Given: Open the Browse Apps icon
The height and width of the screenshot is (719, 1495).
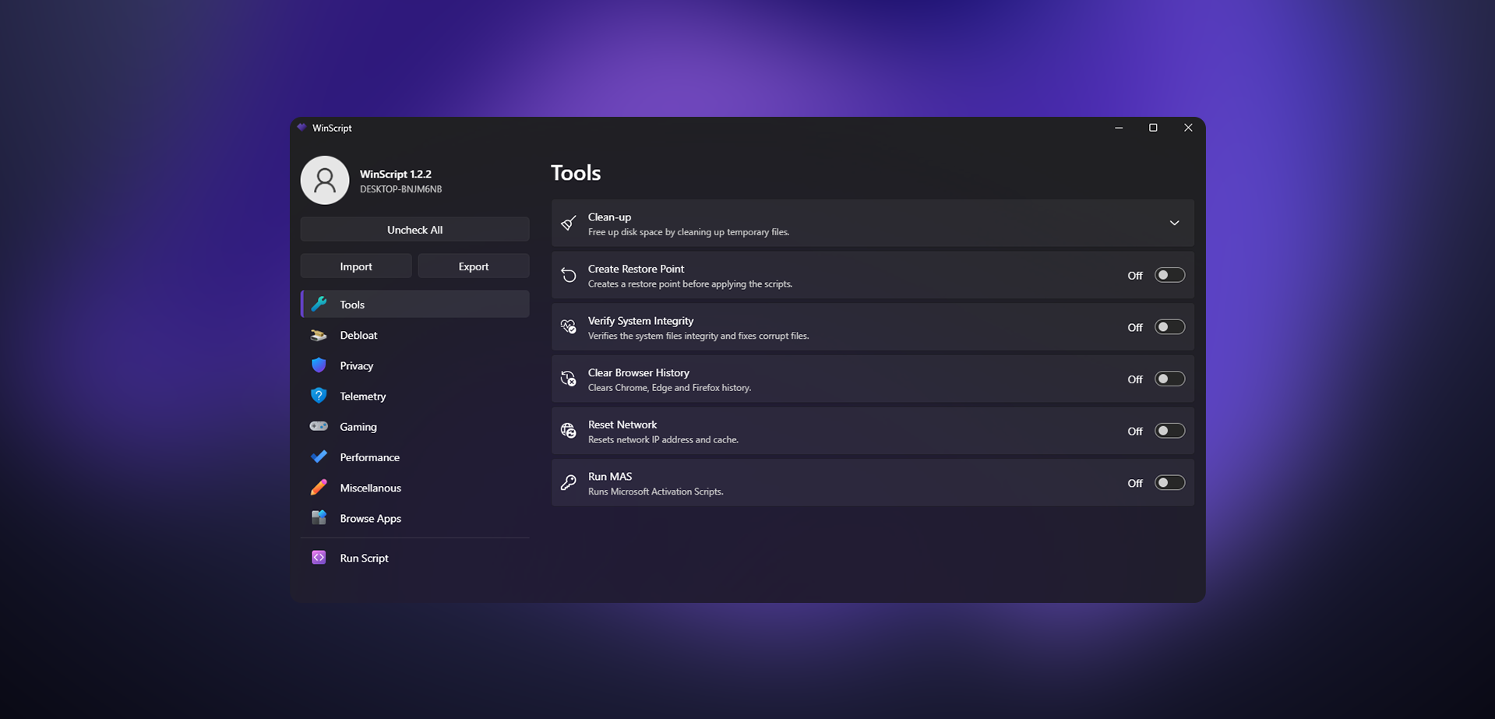Looking at the screenshot, I should [x=319, y=518].
